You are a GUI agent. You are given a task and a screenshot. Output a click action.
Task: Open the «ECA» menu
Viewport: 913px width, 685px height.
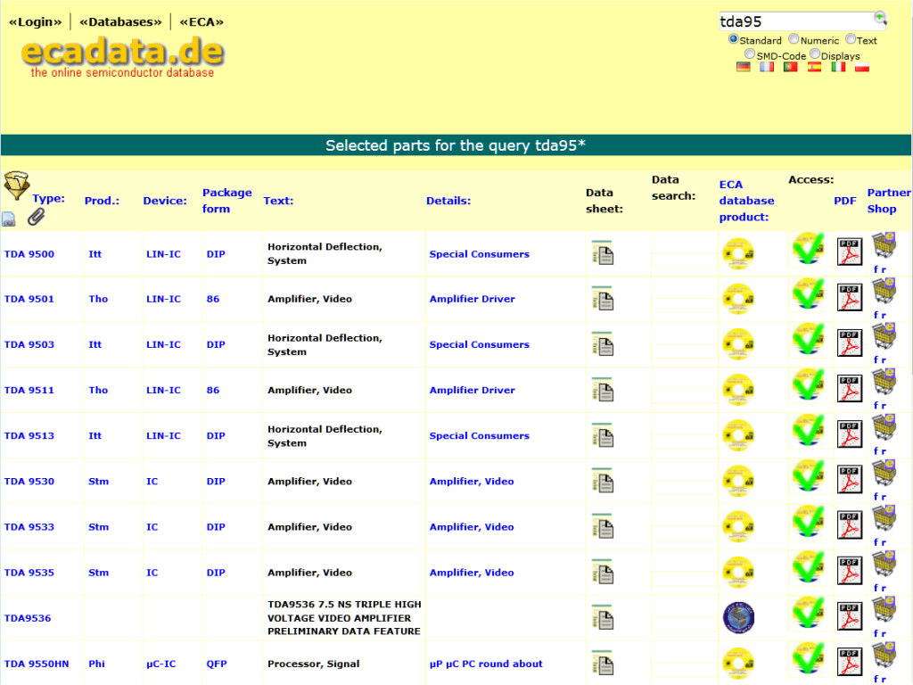tap(202, 22)
